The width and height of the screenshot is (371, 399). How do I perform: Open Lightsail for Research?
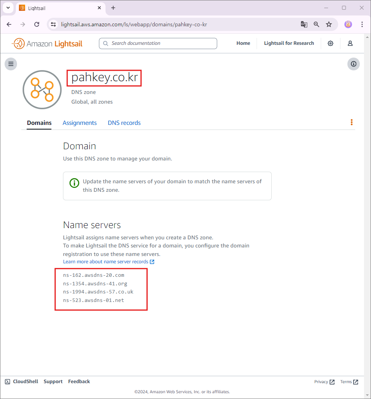click(x=289, y=43)
